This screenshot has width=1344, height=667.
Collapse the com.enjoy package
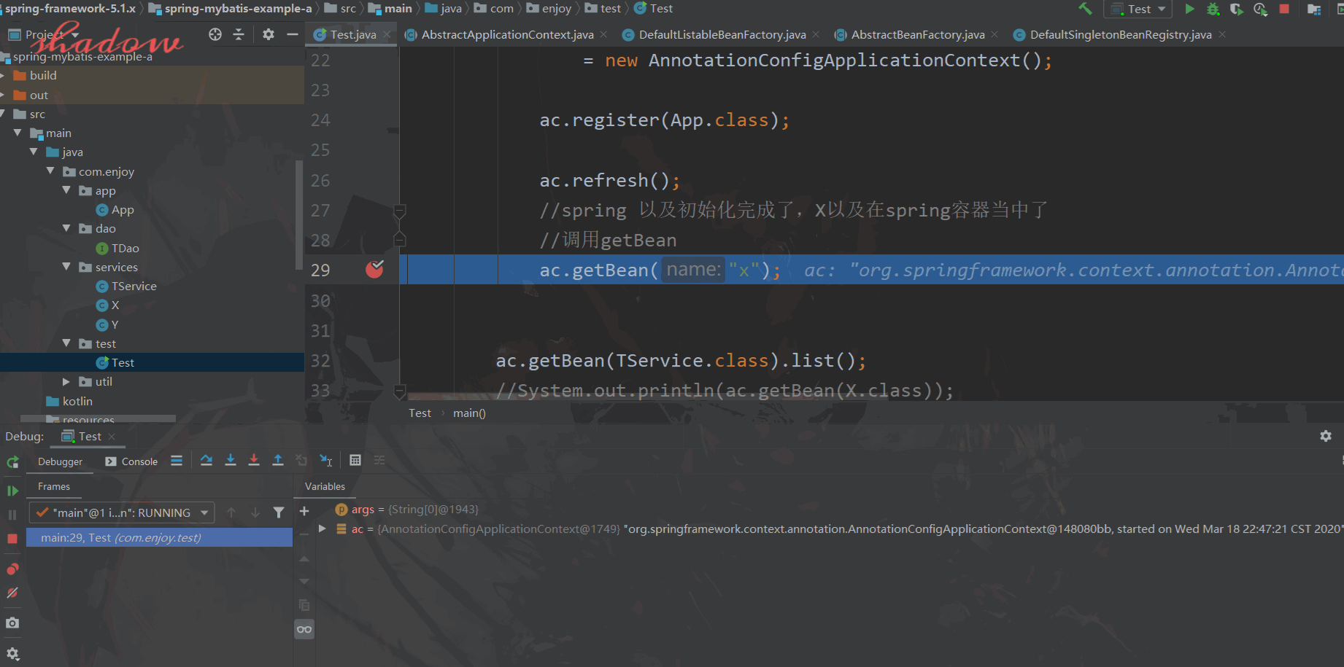coord(50,171)
